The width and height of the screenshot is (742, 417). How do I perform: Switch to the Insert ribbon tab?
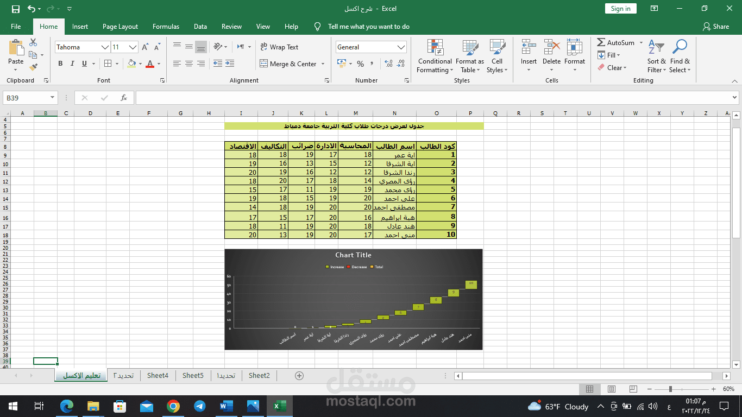[x=80, y=26]
